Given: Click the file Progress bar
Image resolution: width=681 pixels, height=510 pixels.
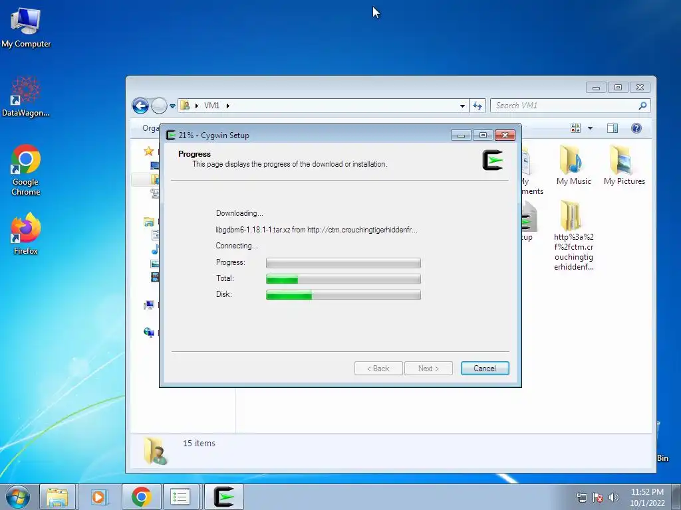Looking at the screenshot, I should (x=343, y=263).
